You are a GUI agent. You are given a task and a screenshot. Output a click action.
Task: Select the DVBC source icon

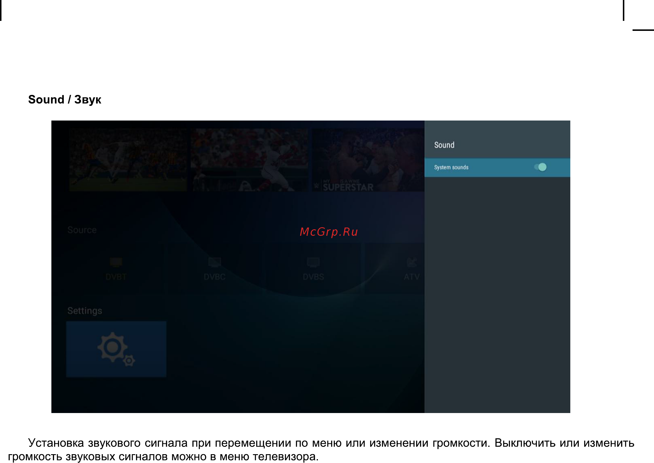214,262
